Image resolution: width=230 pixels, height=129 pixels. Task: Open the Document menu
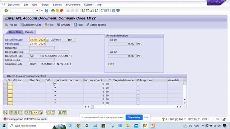(x=14, y=5)
